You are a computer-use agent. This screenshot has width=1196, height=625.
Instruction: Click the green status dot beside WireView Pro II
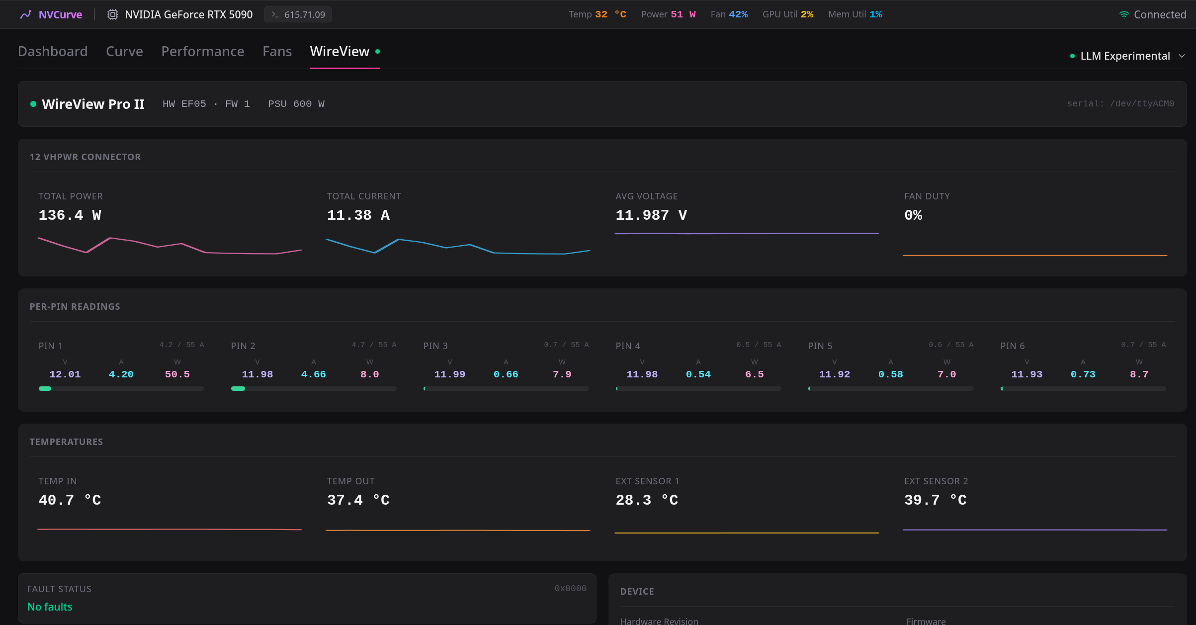click(x=33, y=104)
